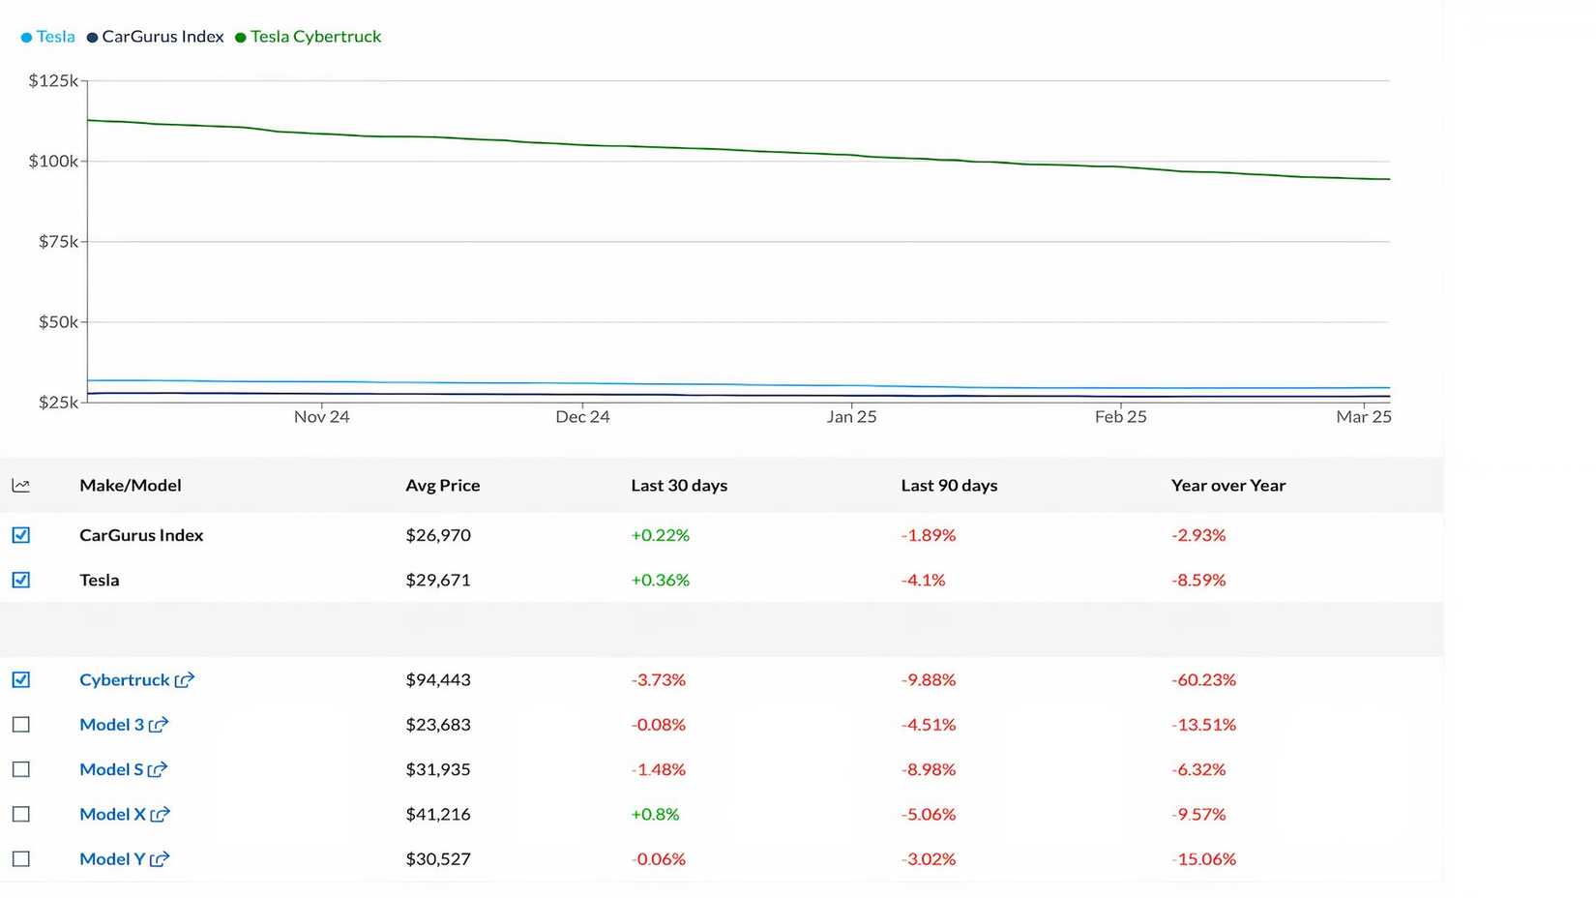Click the blue Tesla legend dot
This screenshot has height=898, width=1596.
point(26,38)
